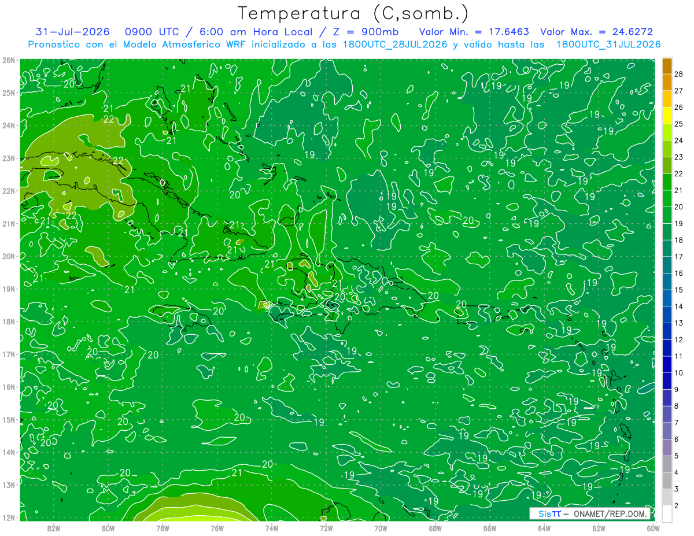The width and height of the screenshot is (694, 536).
Task: Click color scale label 5
Action: (x=677, y=456)
